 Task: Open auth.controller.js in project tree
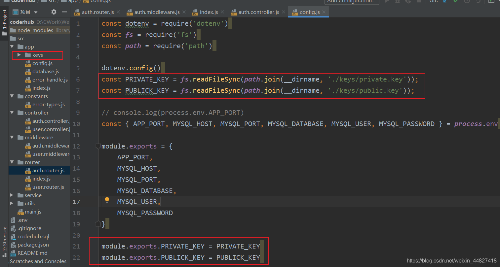click(51, 121)
